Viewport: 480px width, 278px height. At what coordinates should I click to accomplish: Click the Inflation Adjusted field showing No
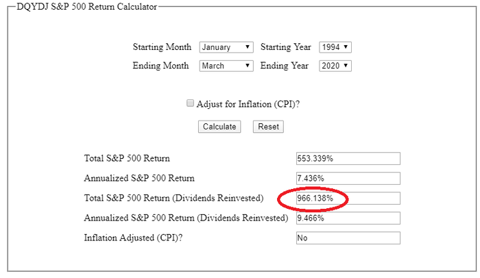click(348, 238)
